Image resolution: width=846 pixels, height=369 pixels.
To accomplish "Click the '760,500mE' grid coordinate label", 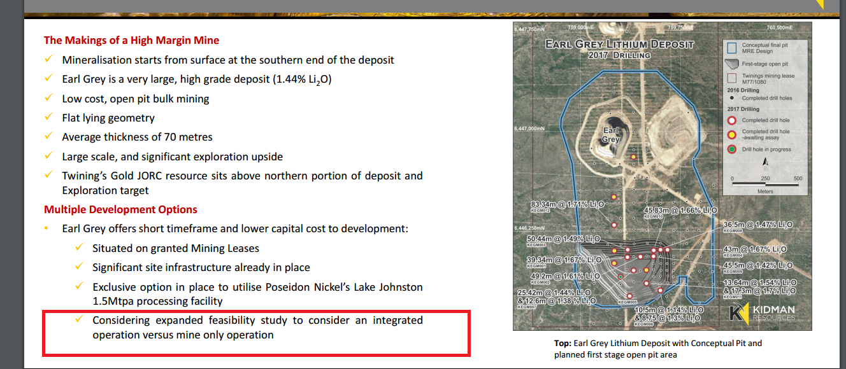I will (779, 27).
